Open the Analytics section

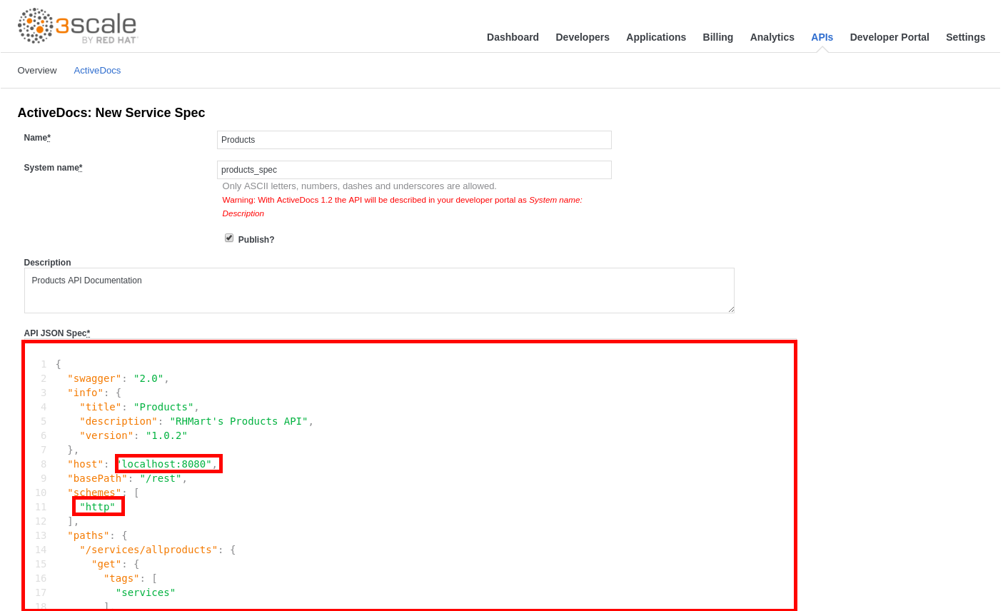(772, 37)
